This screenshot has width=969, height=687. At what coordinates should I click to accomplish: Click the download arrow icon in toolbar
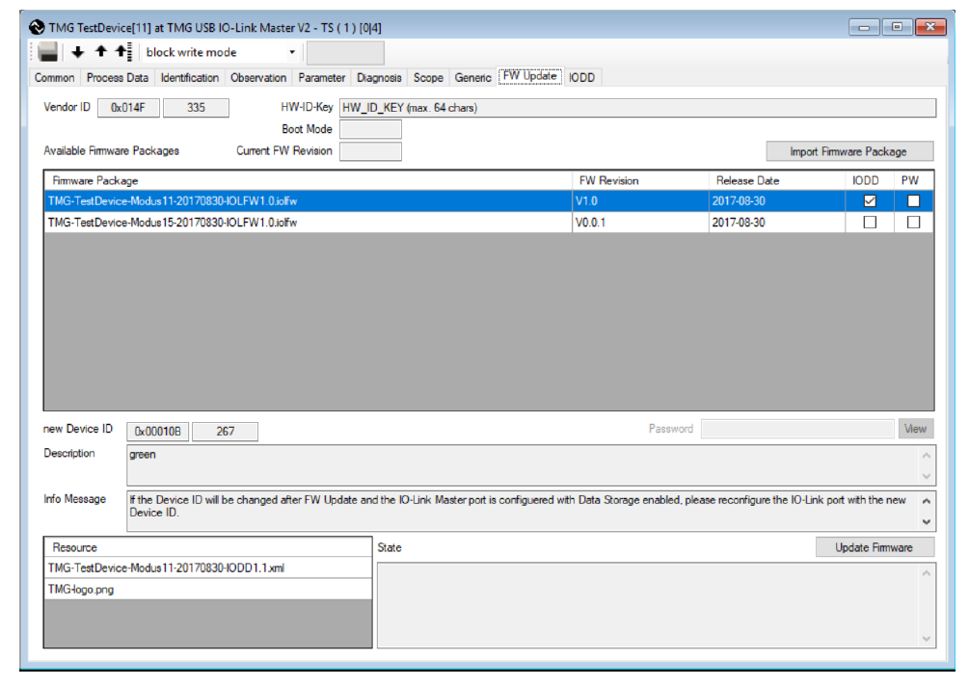[x=78, y=52]
